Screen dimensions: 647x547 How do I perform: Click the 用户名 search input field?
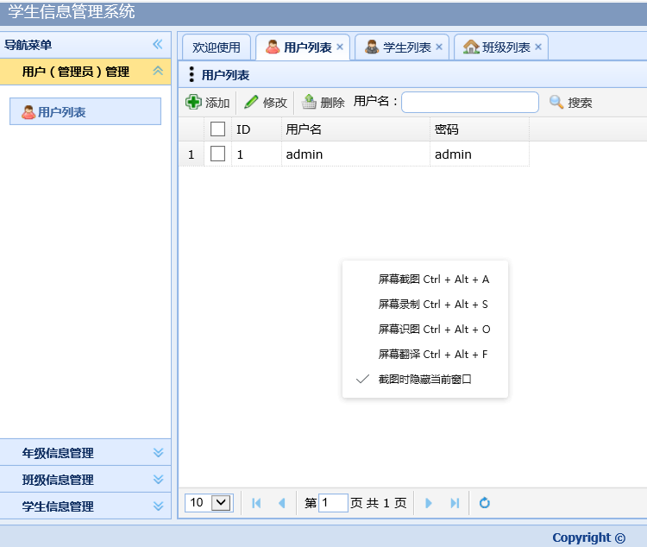pos(469,103)
